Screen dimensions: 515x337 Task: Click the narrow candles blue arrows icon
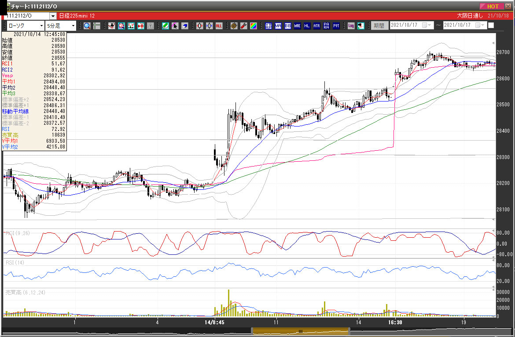209,25
